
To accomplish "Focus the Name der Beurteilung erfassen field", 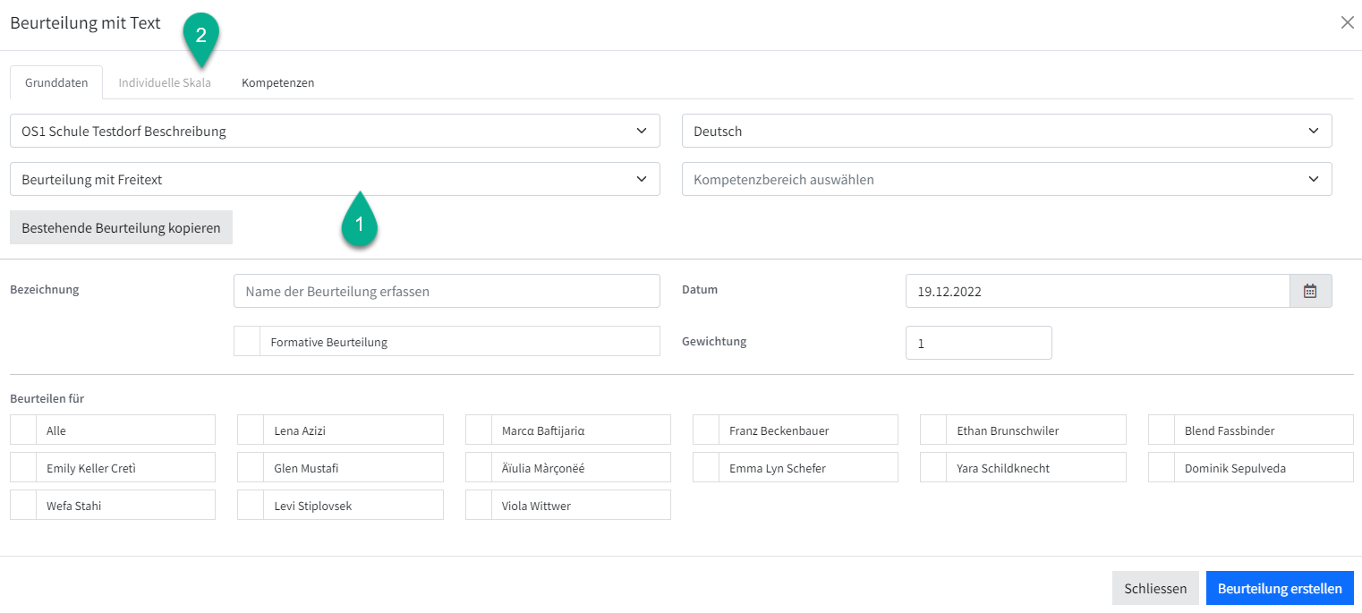I will click(x=447, y=291).
